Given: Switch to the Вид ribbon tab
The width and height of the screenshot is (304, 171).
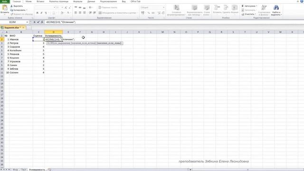Looking at the screenshot, I should (x=123, y=1).
